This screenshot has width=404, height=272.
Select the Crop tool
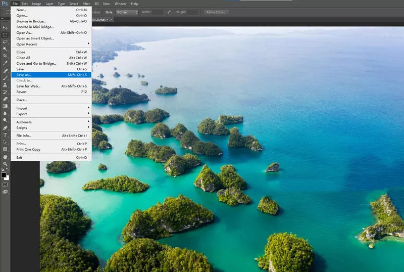(5, 56)
